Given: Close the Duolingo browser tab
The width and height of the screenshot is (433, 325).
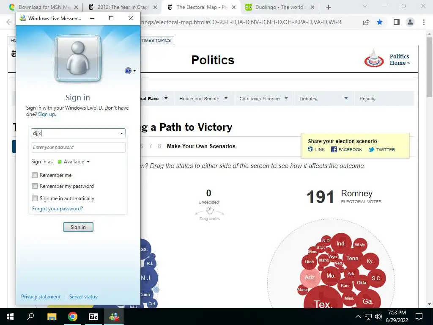Looking at the screenshot, I should click(x=312, y=8).
